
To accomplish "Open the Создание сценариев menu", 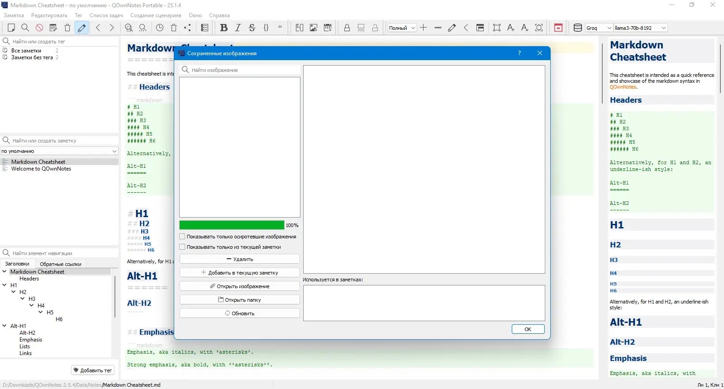I will tap(156, 15).
